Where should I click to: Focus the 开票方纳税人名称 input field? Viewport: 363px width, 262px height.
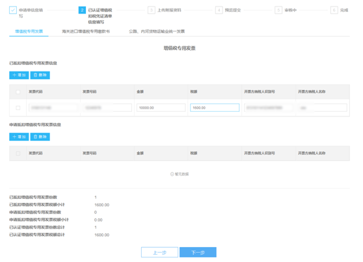[x=322, y=108]
